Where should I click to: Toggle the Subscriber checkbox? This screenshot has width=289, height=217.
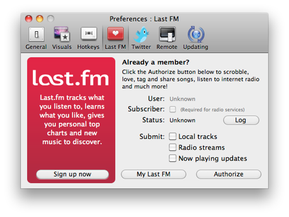[x=173, y=109]
